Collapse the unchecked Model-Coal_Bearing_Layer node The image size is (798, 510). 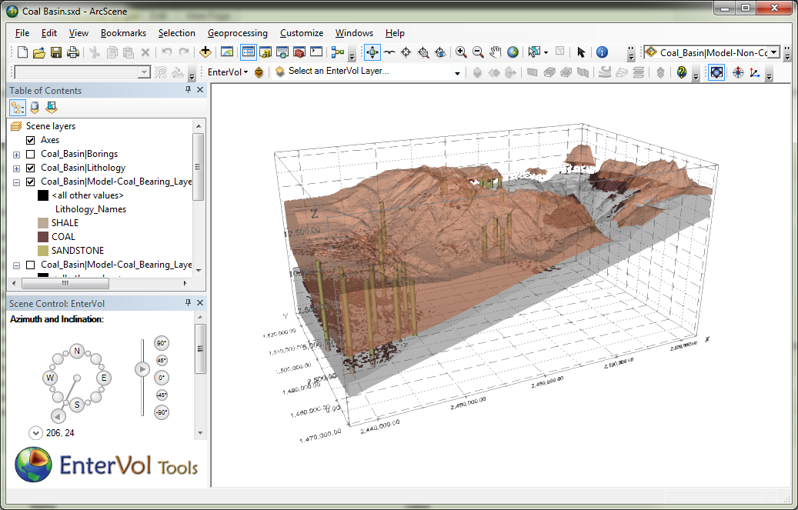16,265
